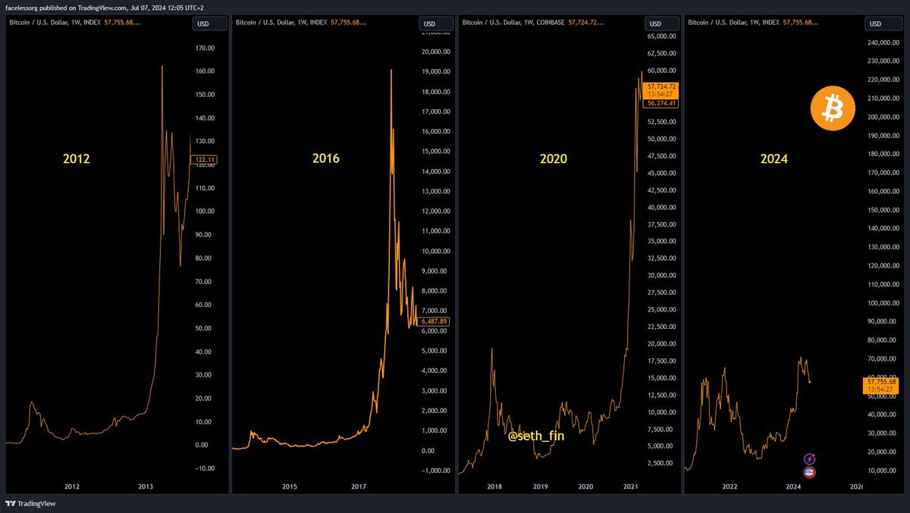Screen dimensions: 910x513
Task: Click the 100,000.00 price level in fourth chart
Action: click(883, 303)
